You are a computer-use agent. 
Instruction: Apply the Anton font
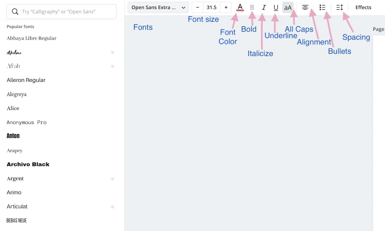(x=13, y=136)
